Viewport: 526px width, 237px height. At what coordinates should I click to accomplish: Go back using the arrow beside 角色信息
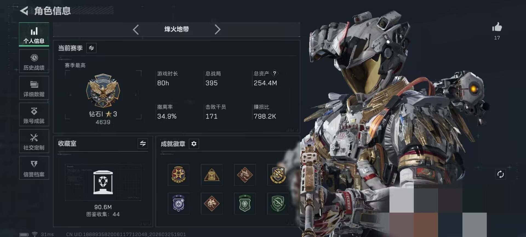pos(24,11)
